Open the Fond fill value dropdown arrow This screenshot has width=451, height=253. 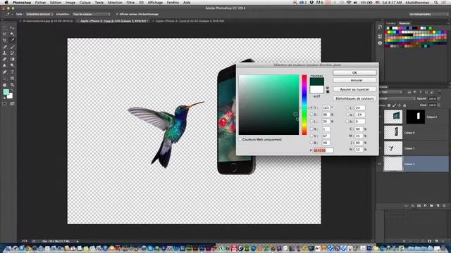click(439, 105)
